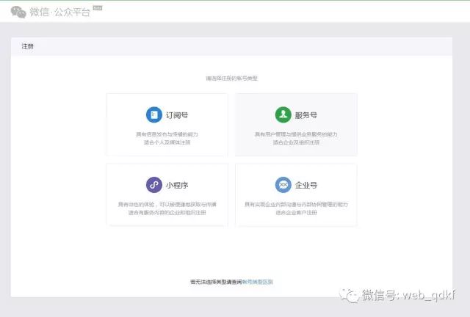
Task: Click the purple 小程序 icon
Action: 153,185
